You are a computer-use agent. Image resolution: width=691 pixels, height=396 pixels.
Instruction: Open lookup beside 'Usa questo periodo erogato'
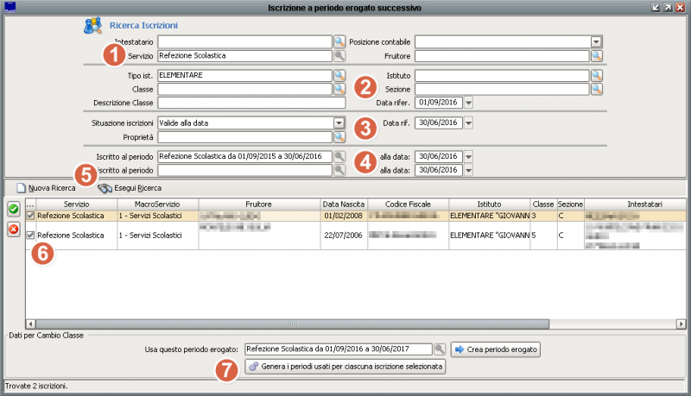click(x=440, y=349)
